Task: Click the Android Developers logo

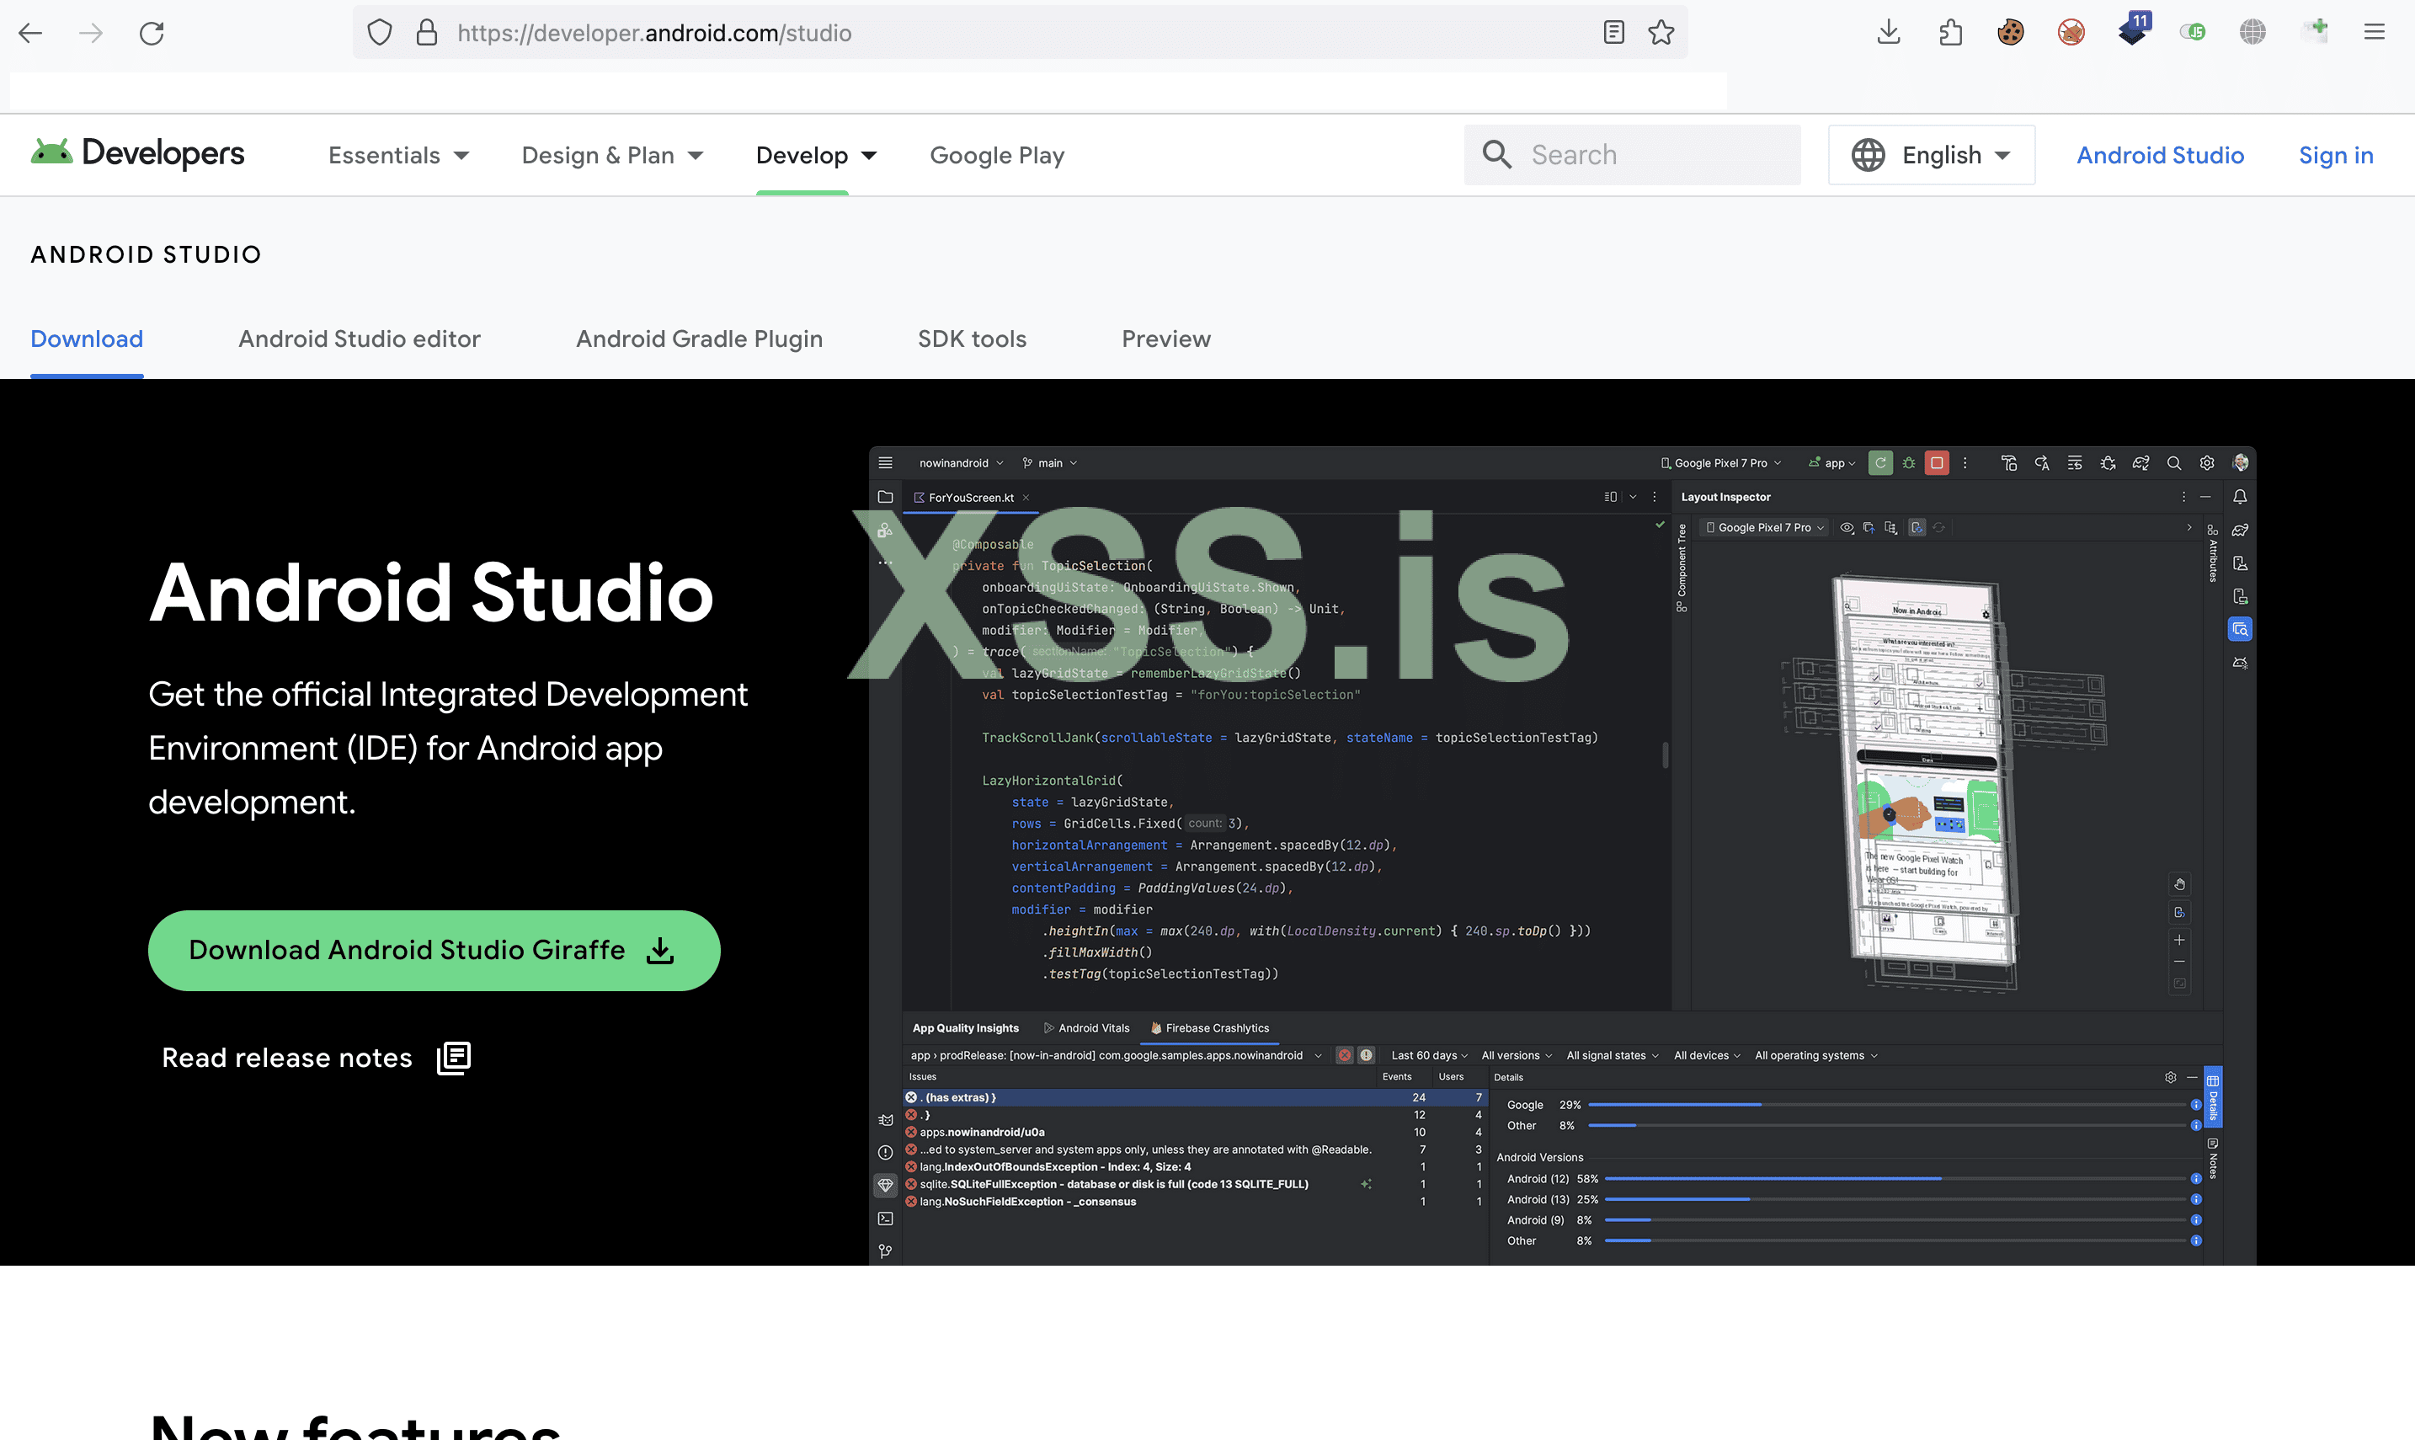Action: point(138,153)
